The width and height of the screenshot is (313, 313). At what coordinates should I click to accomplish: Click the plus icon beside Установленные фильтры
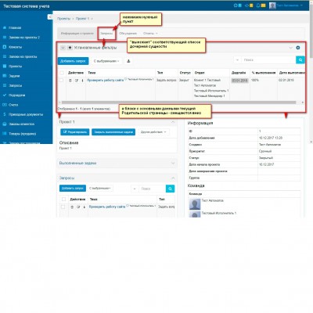(x=70, y=48)
